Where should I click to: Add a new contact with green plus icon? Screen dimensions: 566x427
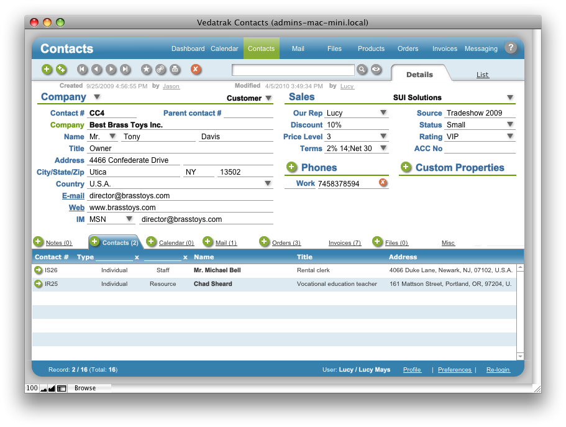pos(47,69)
